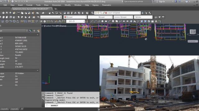Viewport: 199px width, 111px height.
Task: Select the Line draw tool
Action: pos(91,21)
